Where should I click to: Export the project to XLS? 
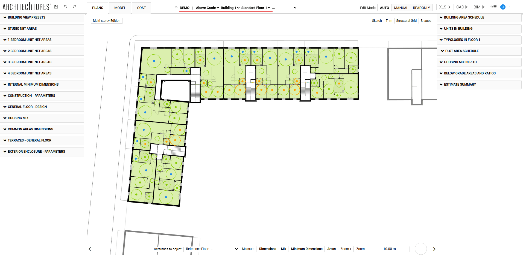point(445,7)
